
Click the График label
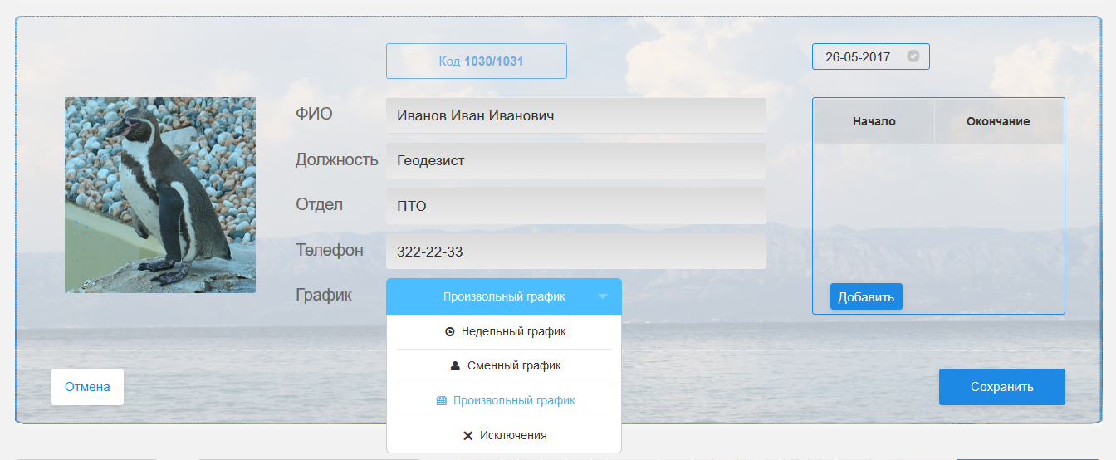pyautogui.click(x=324, y=295)
